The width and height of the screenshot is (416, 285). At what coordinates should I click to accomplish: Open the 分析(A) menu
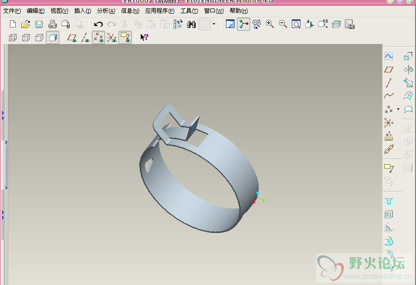pos(106,11)
